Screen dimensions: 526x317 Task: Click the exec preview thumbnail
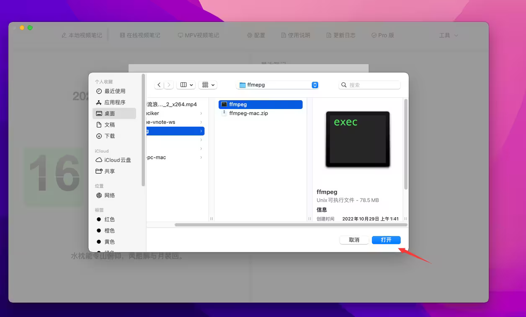(x=358, y=140)
